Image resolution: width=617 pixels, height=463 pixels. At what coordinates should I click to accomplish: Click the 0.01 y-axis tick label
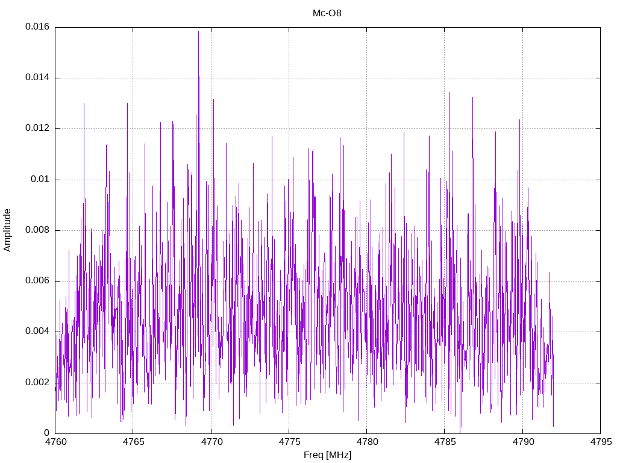(40, 180)
